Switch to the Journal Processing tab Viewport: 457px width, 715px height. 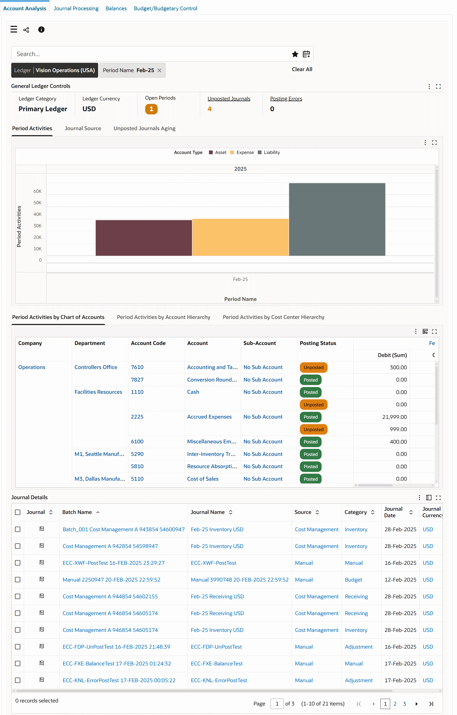[76, 8]
